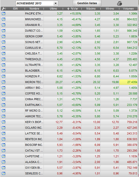The height and width of the screenshot is (177, 139).
Task: Sort by Ultimo column header
Action: tap(53, 9)
